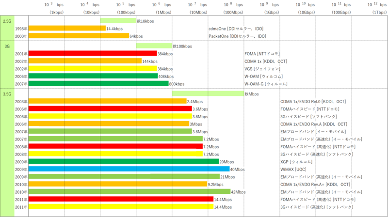Click the '64kbps' value label
The image size is (388, 217).
[136, 36]
